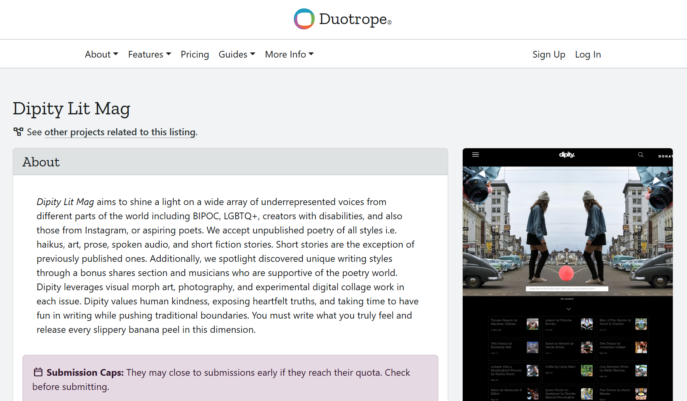Go to the Pricing page

[195, 54]
